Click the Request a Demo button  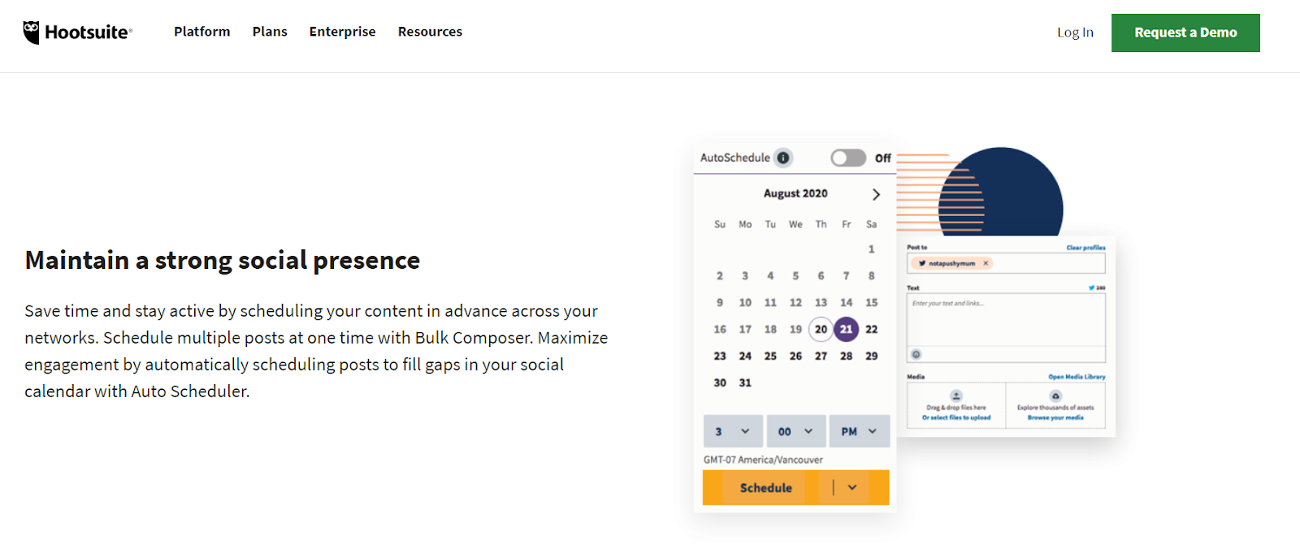pos(1185,32)
